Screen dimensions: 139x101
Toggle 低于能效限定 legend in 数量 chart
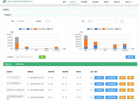point(40,29)
